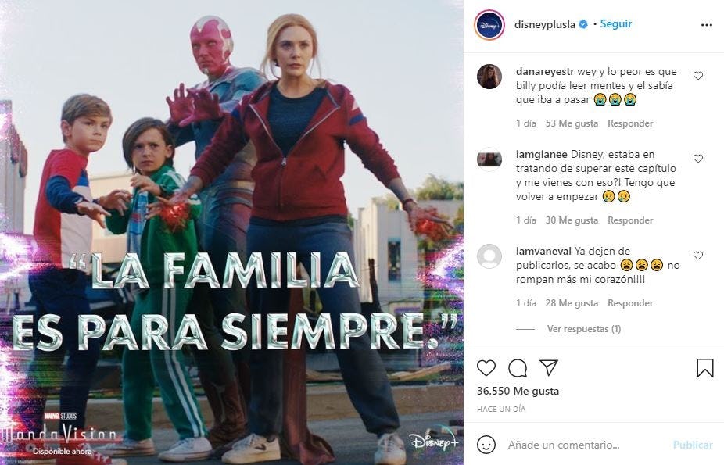Open the three-dot more options menu
This screenshot has width=724, height=465.
pos(707,25)
